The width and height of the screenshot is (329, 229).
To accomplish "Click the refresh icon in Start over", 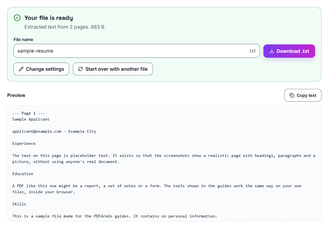I will tap(80, 69).
